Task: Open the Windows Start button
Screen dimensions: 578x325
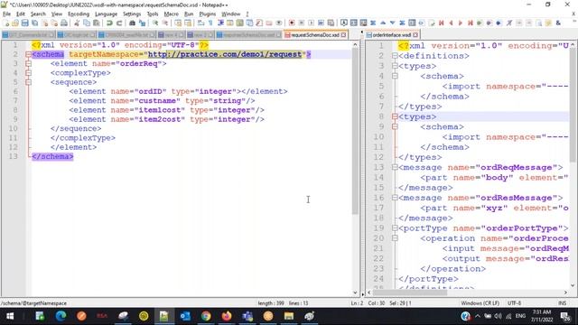Action: point(10,316)
